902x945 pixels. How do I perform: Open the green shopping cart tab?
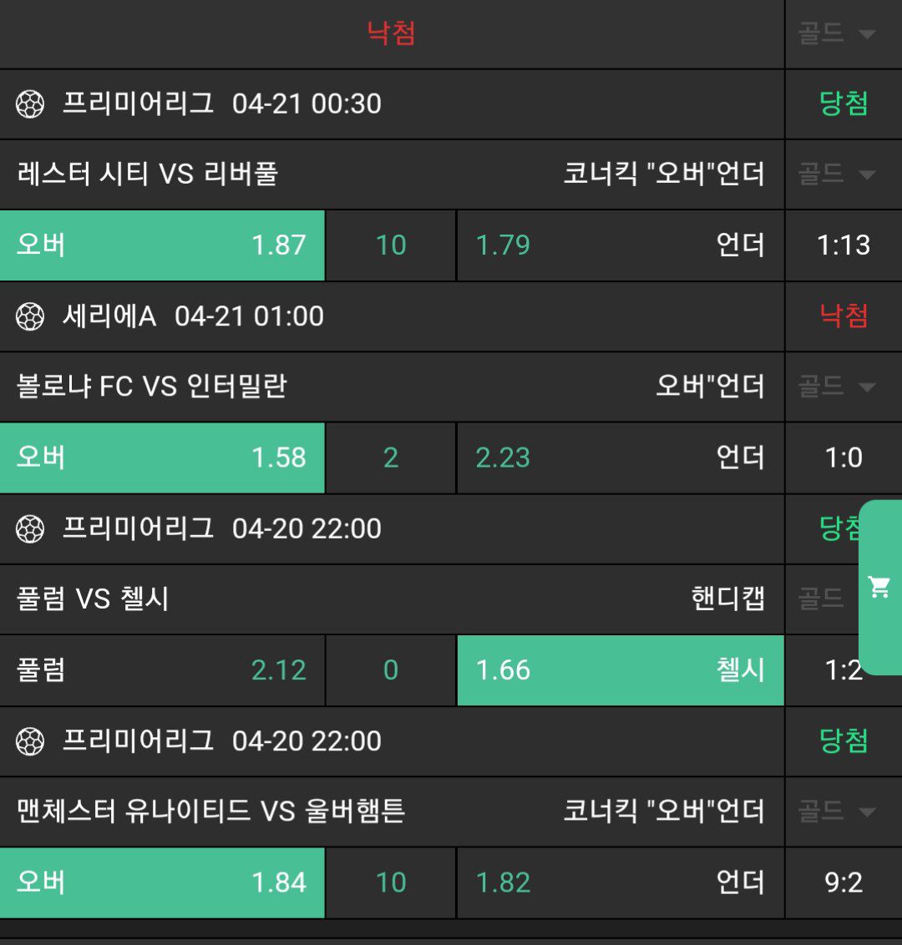879,587
